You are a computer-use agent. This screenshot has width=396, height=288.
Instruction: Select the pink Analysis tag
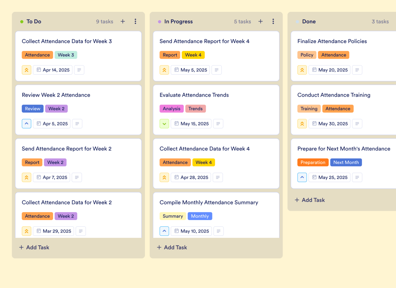tap(171, 108)
